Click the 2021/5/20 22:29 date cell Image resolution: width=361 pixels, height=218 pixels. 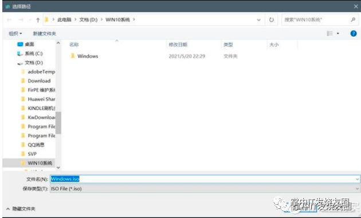187,56
